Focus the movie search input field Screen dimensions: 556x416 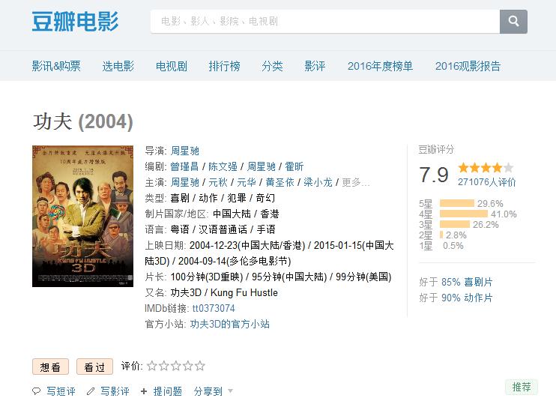pyautogui.click(x=324, y=22)
